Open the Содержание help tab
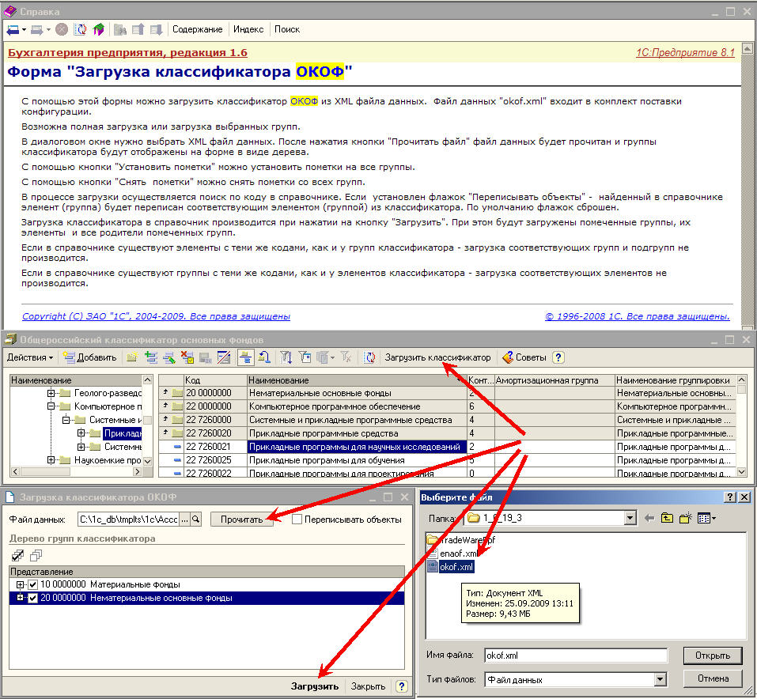757x699 pixels. coord(198,29)
